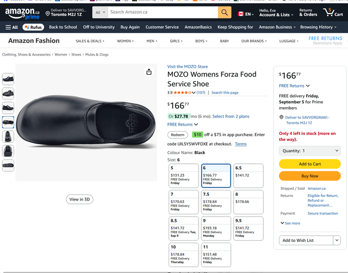
Task: Choose size 8 option
Action: click(248, 202)
